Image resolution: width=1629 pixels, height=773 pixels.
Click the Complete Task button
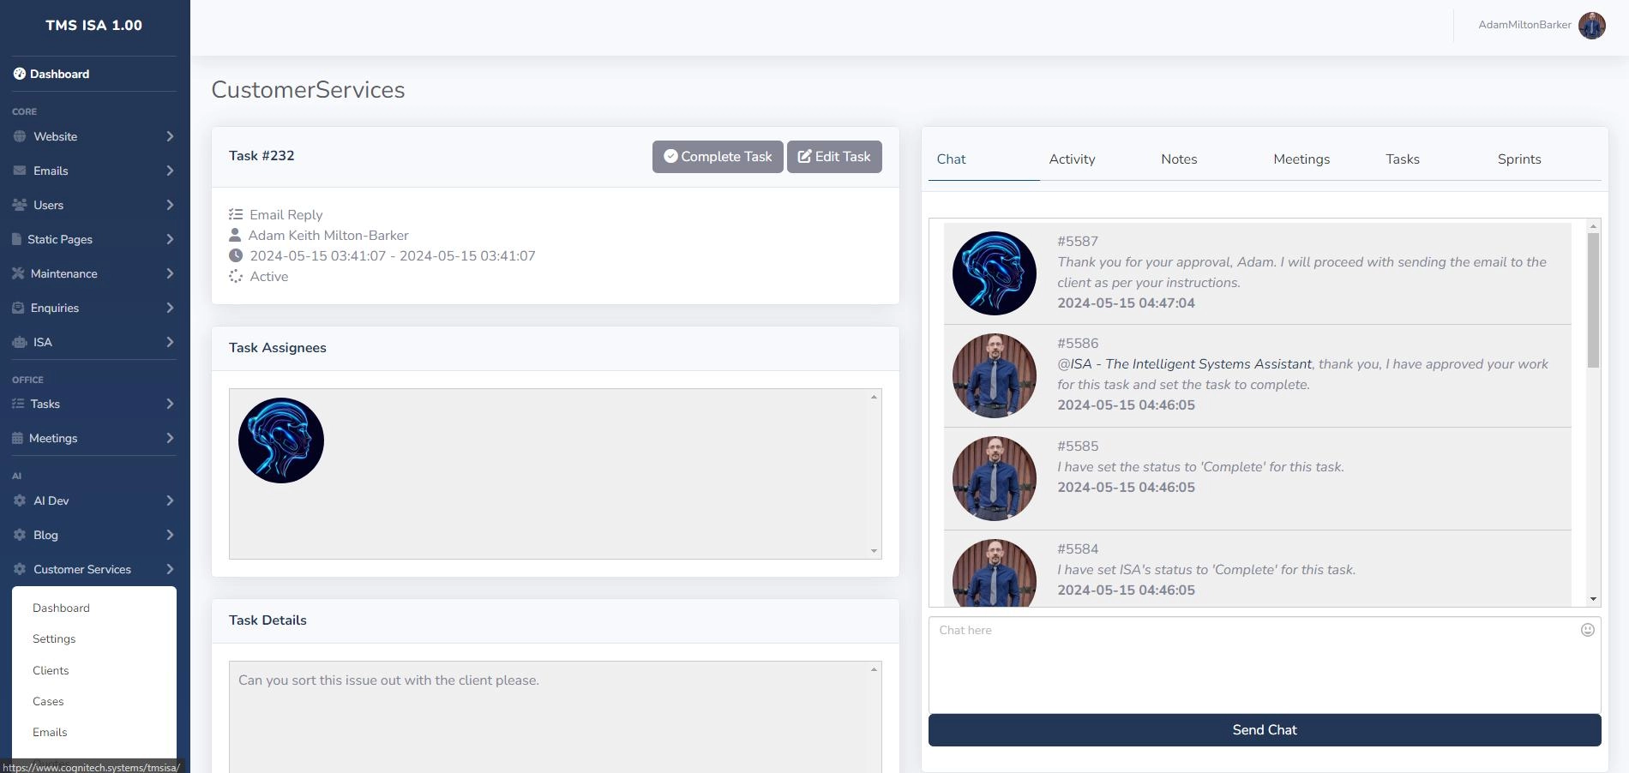[718, 157]
